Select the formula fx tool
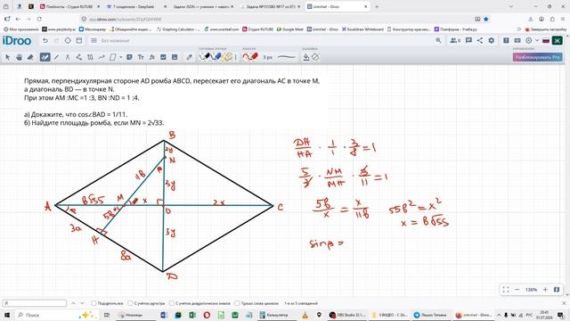Image resolution: width=570 pixels, height=321 pixels. pyautogui.click(x=152, y=57)
